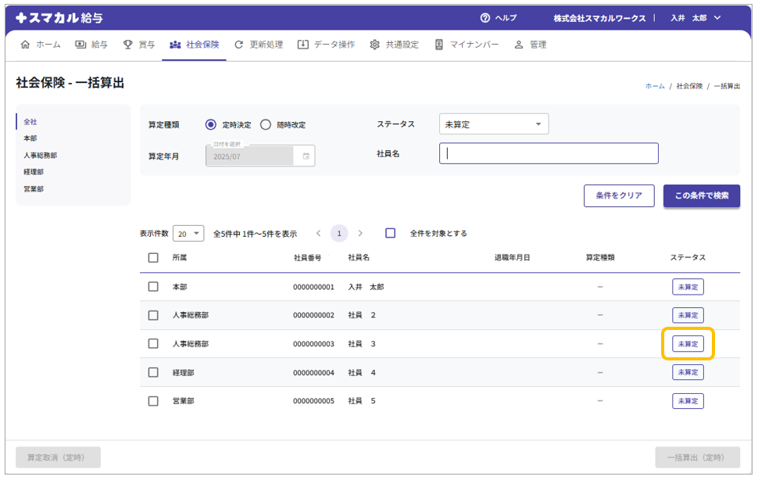Tick the checkbox for 社員 3 row
The image size is (758, 480).
(153, 344)
